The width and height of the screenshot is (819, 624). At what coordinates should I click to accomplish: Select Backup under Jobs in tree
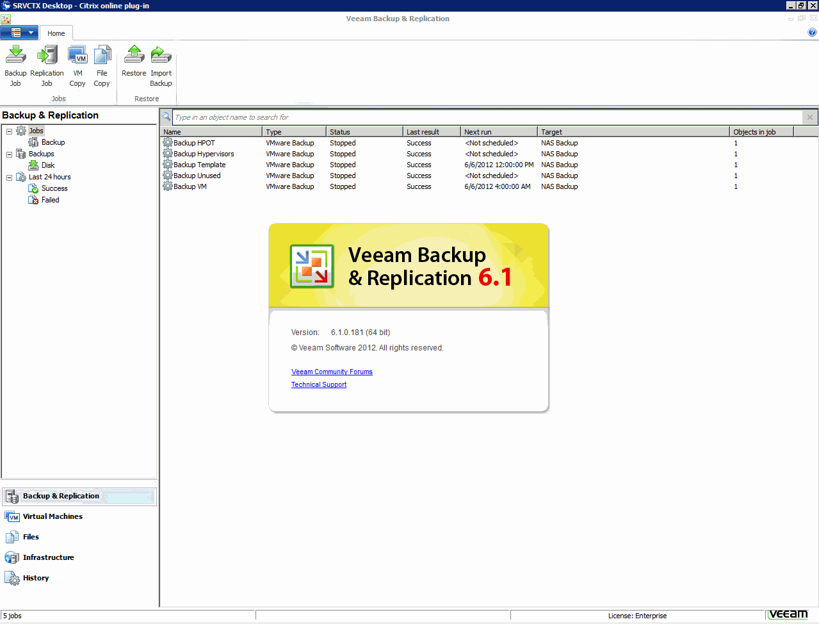(53, 142)
